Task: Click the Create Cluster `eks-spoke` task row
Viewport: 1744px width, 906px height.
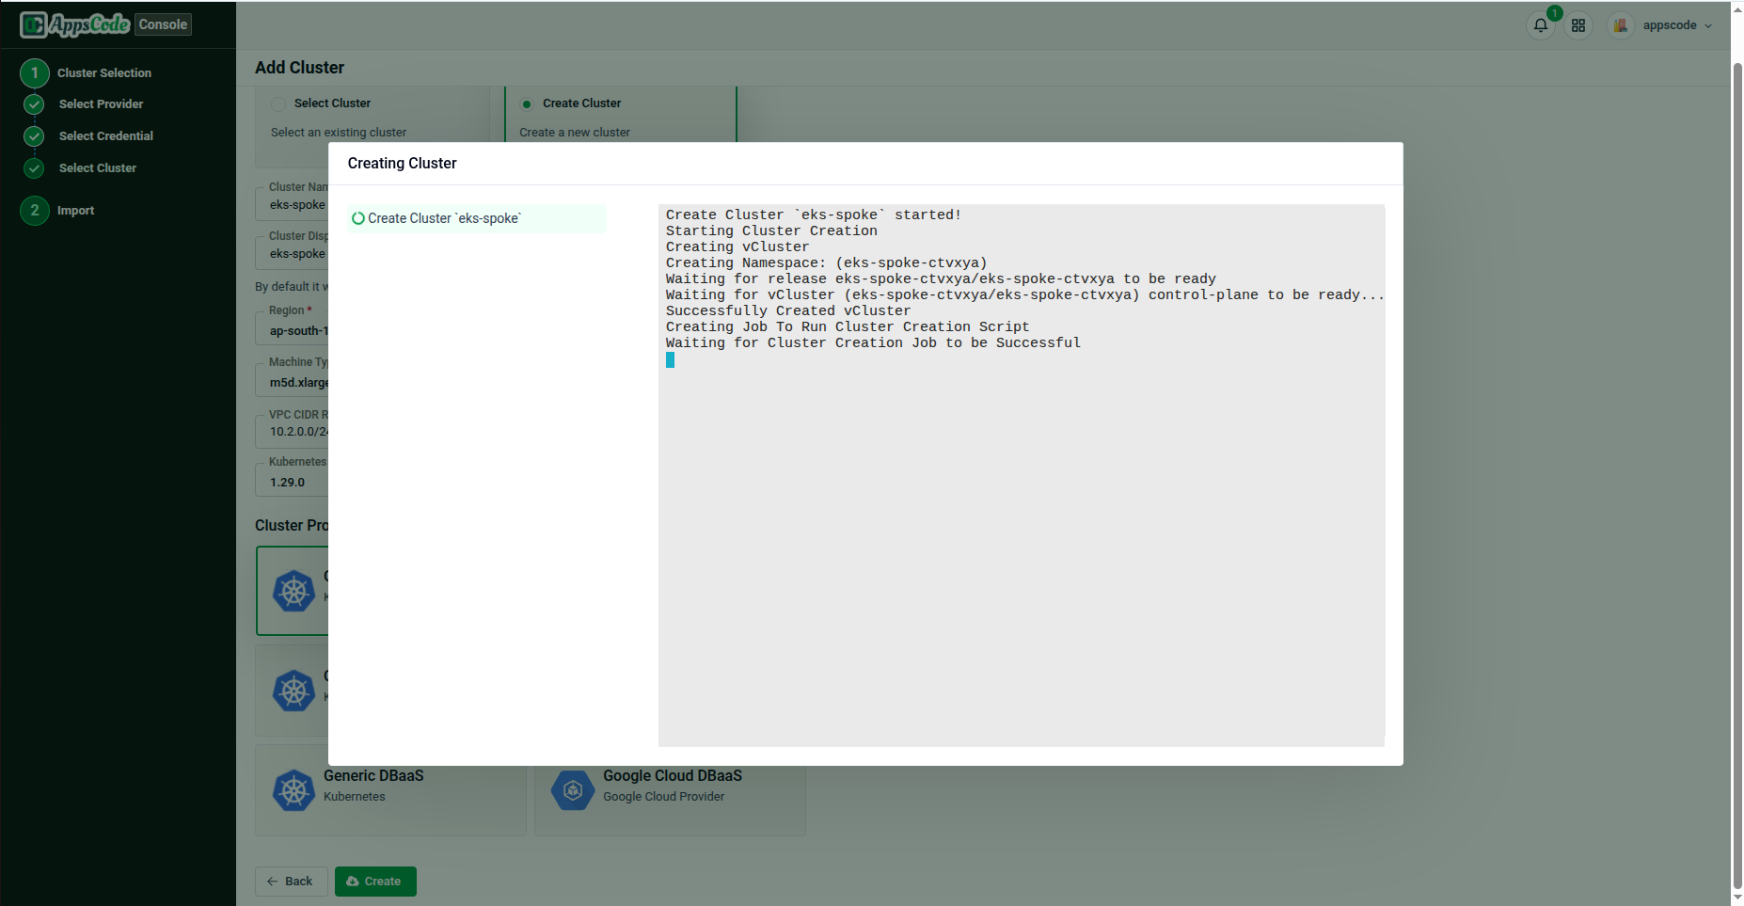Action: click(477, 218)
